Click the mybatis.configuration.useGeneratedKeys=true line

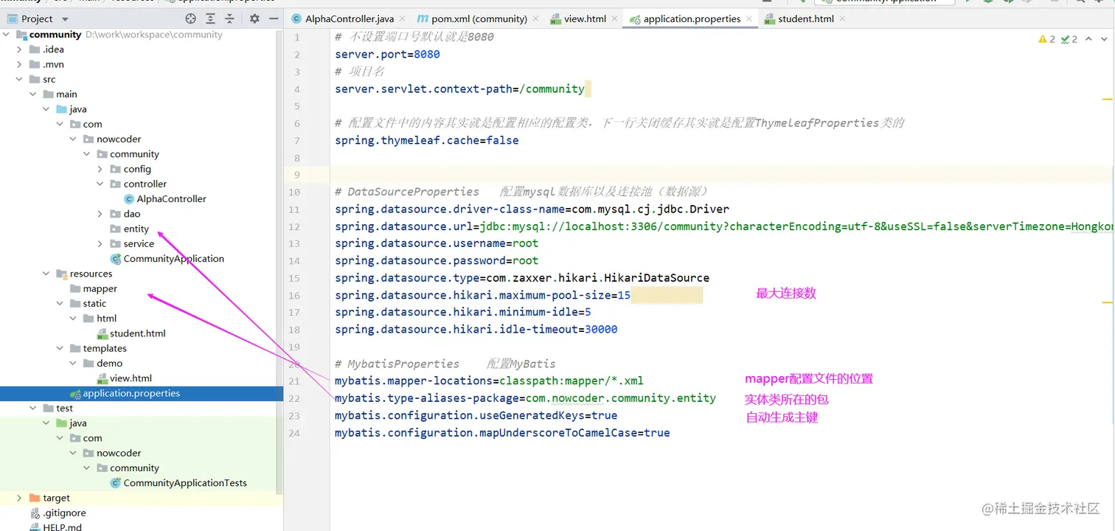click(476, 415)
